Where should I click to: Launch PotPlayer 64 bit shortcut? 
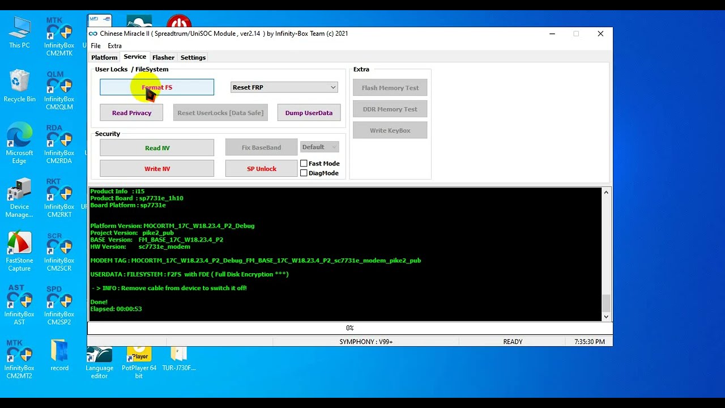click(x=139, y=363)
